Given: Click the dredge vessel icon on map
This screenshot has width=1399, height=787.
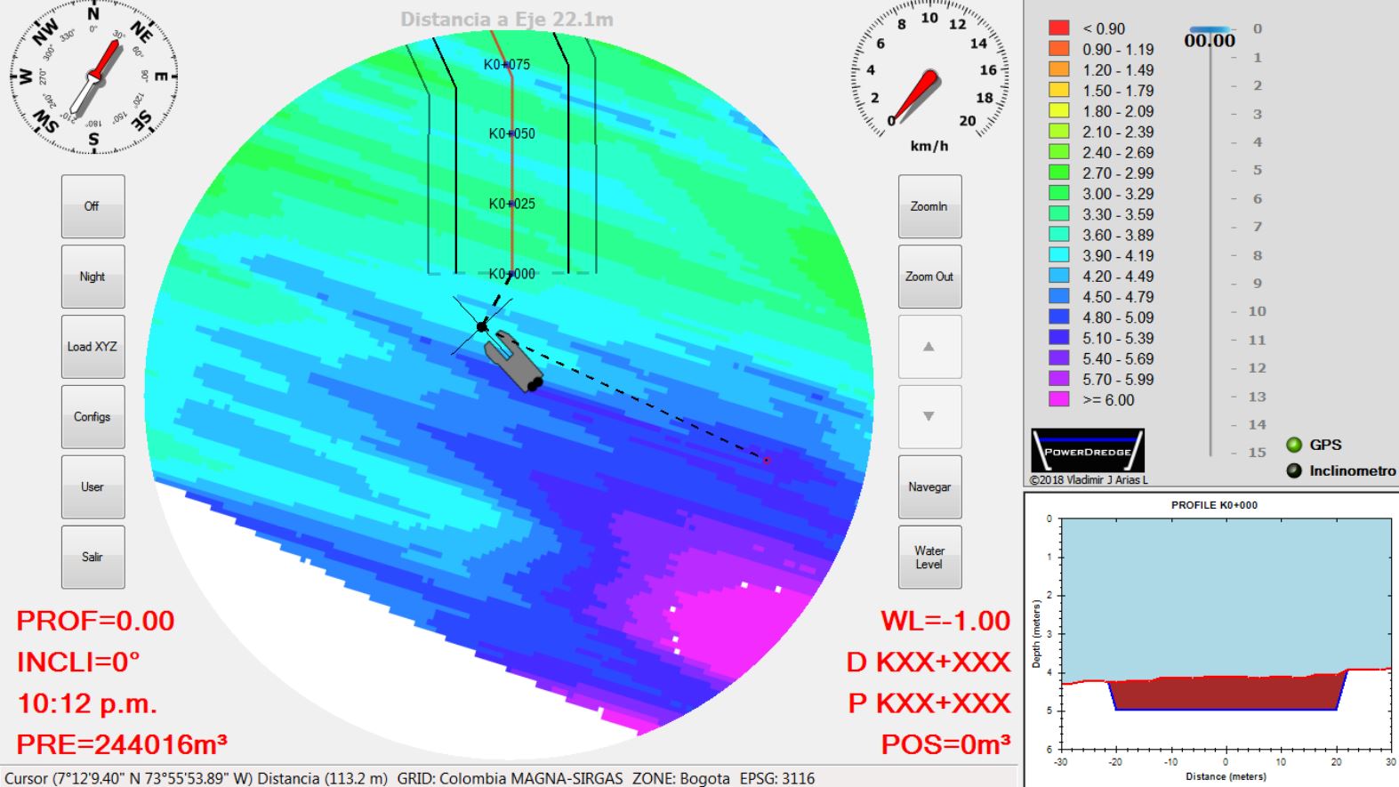Looking at the screenshot, I should (x=514, y=361).
